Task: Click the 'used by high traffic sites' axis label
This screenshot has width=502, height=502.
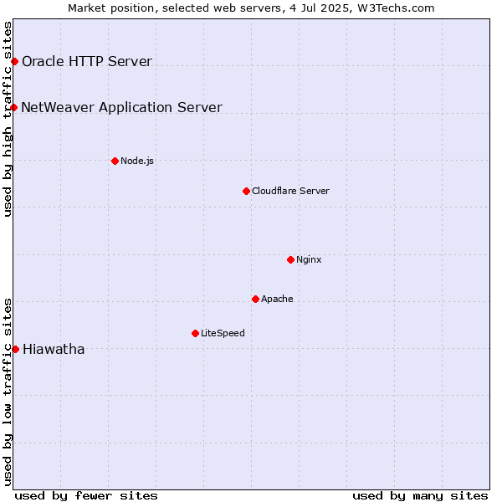Action: click(x=8, y=119)
